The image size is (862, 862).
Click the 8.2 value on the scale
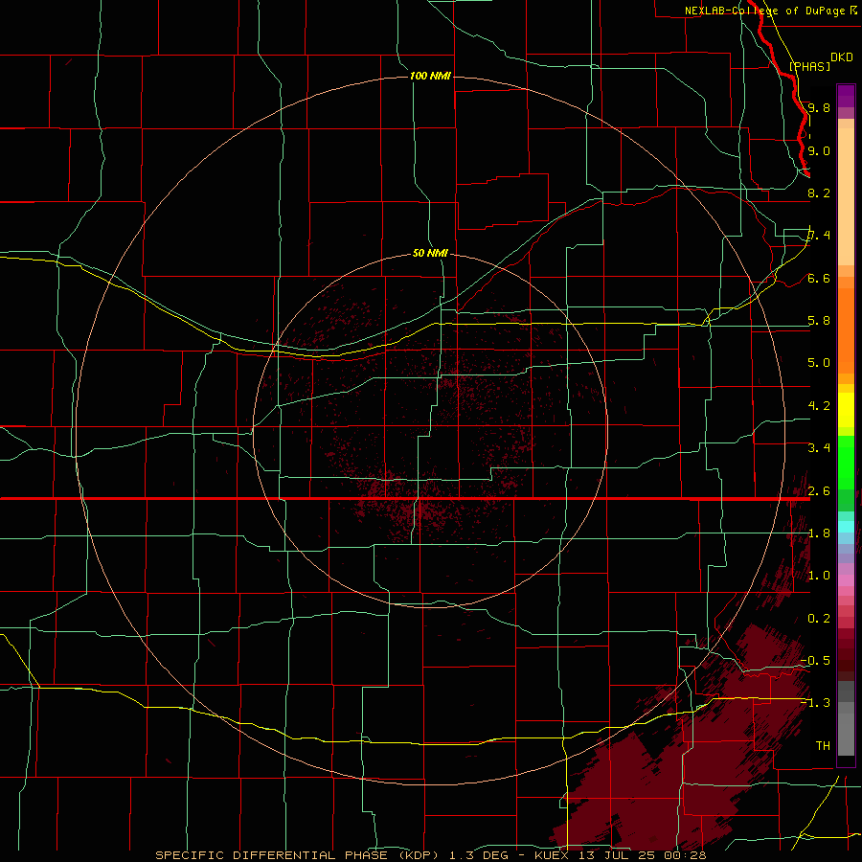click(819, 193)
